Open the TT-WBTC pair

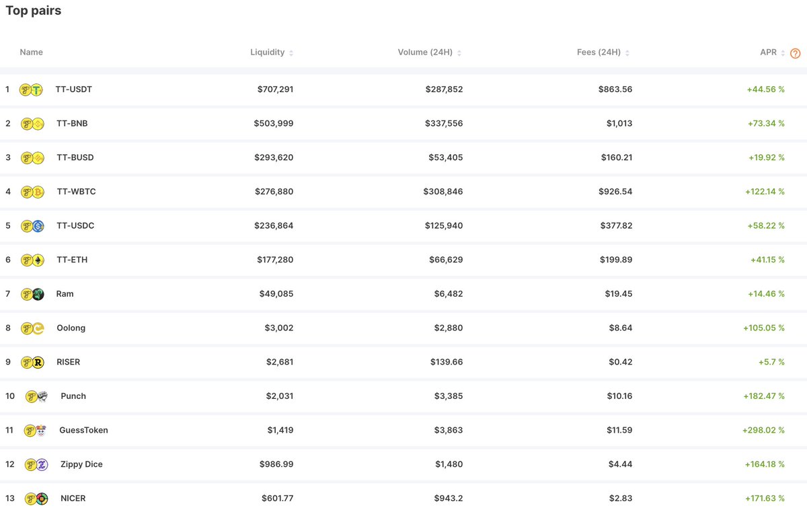click(x=76, y=192)
